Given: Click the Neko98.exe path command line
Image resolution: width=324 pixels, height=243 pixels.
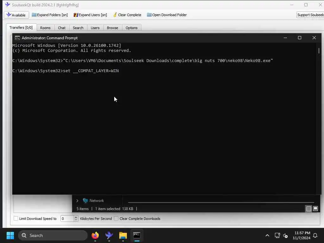Looking at the screenshot, I should [x=143, y=60].
